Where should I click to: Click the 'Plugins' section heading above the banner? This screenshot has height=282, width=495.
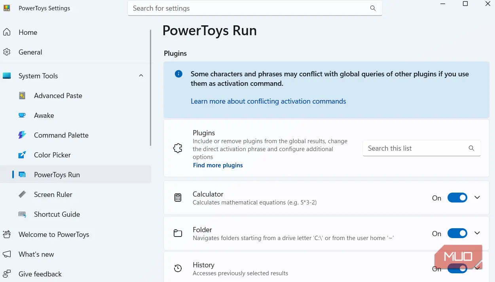point(175,53)
